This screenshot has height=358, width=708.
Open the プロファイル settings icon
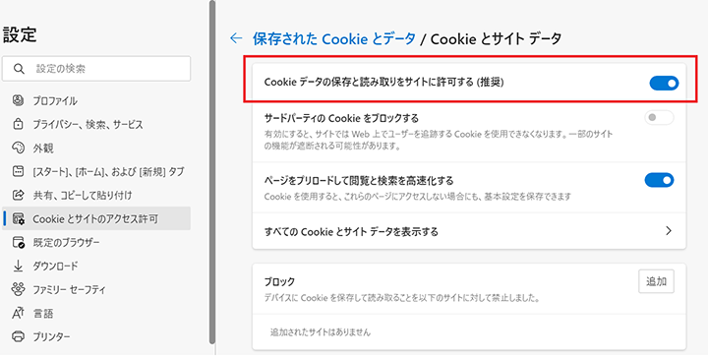pos(18,99)
